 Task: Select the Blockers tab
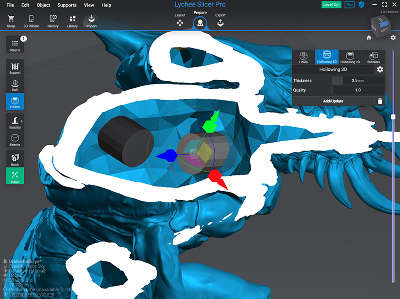pyautogui.click(x=374, y=57)
